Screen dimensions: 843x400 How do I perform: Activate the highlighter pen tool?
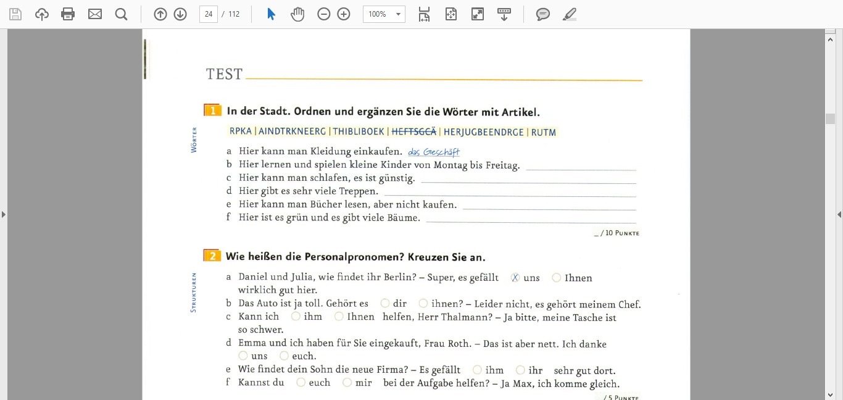[570, 14]
